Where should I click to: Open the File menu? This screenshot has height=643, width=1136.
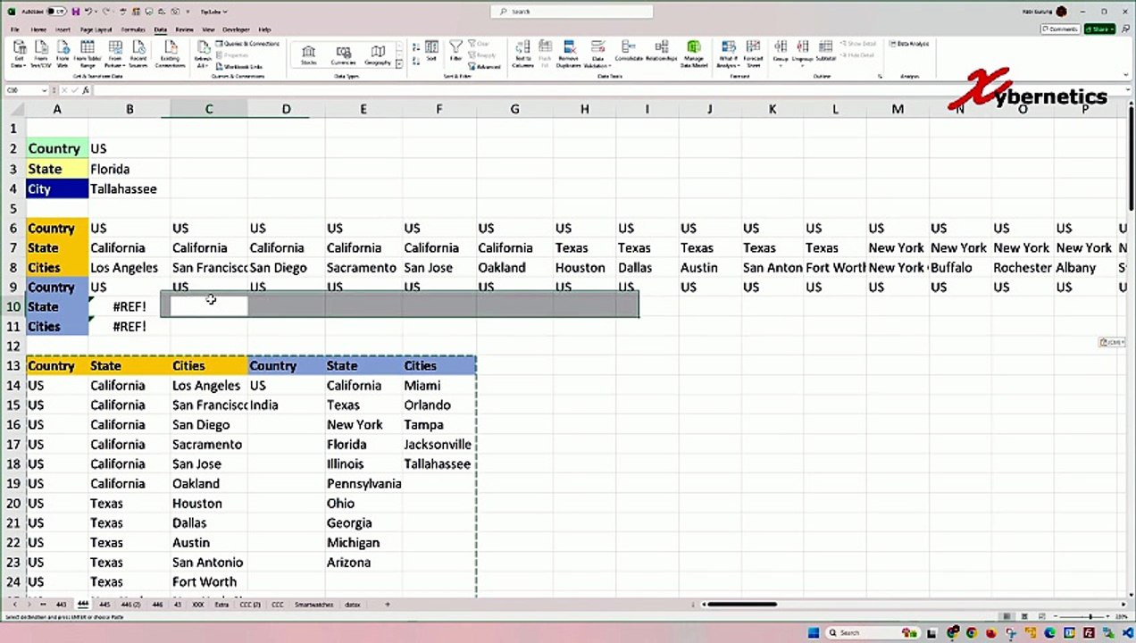click(x=15, y=29)
